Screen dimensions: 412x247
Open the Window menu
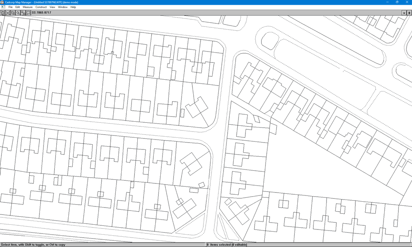click(x=63, y=7)
